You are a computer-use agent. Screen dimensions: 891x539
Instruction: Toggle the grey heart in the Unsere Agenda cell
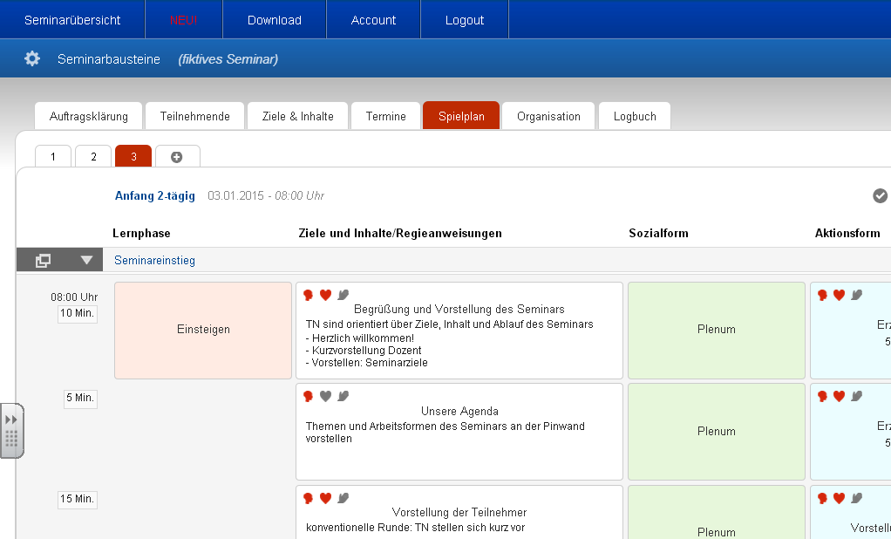pos(325,396)
